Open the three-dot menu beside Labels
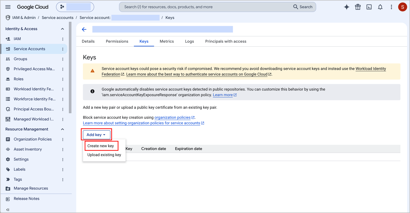This screenshot has height=213, width=410. pos(63,170)
